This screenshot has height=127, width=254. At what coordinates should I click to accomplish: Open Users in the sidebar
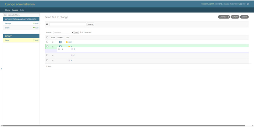point(7,28)
